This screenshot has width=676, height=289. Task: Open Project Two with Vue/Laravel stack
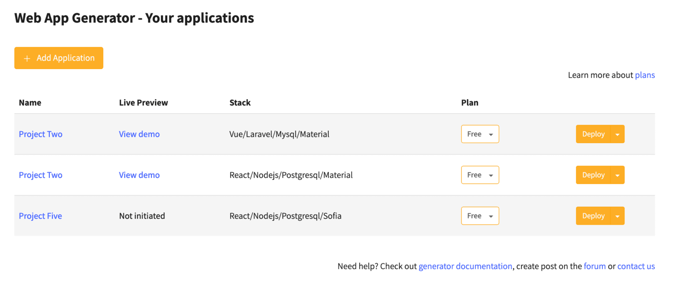point(40,134)
